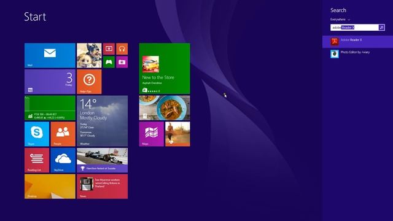Screen dimensions: 393x221
Task: Open the Maps tile
Action: point(152,134)
